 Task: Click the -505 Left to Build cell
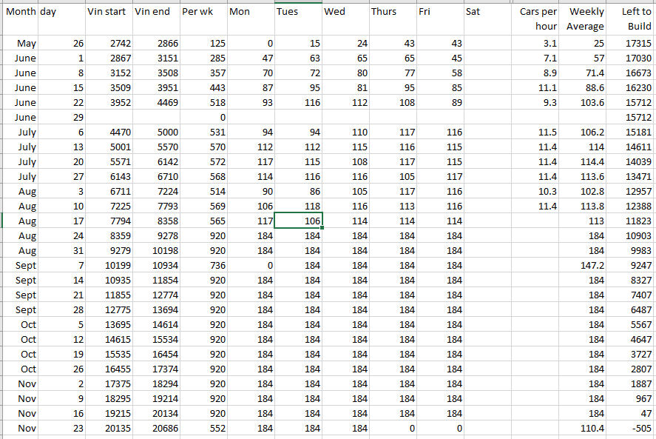(632, 428)
